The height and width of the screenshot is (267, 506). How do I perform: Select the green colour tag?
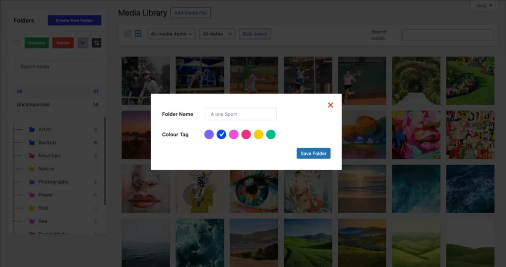pyautogui.click(x=271, y=134)
